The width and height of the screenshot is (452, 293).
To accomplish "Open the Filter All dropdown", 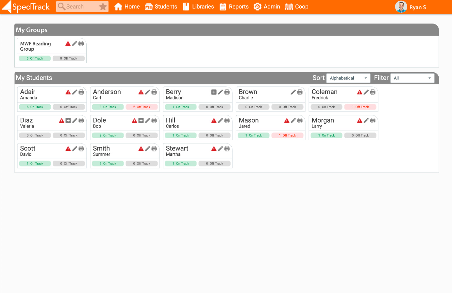I will [x=412, y=78].
